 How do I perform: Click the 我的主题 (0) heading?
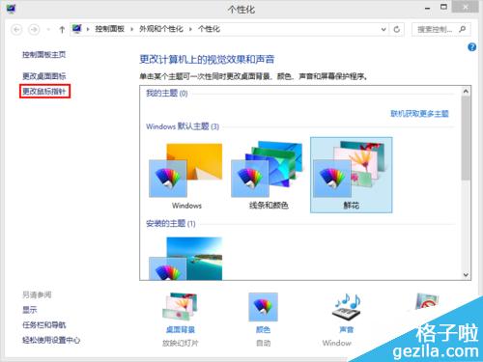tap(167, 94)
